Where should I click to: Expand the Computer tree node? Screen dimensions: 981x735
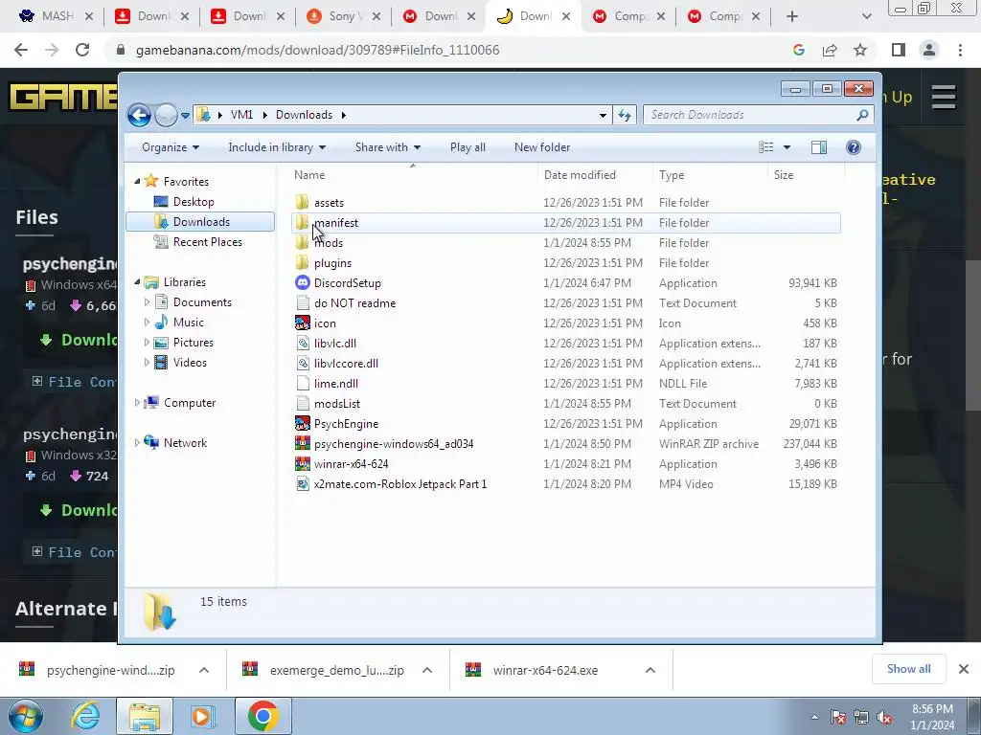pos(137,403)
